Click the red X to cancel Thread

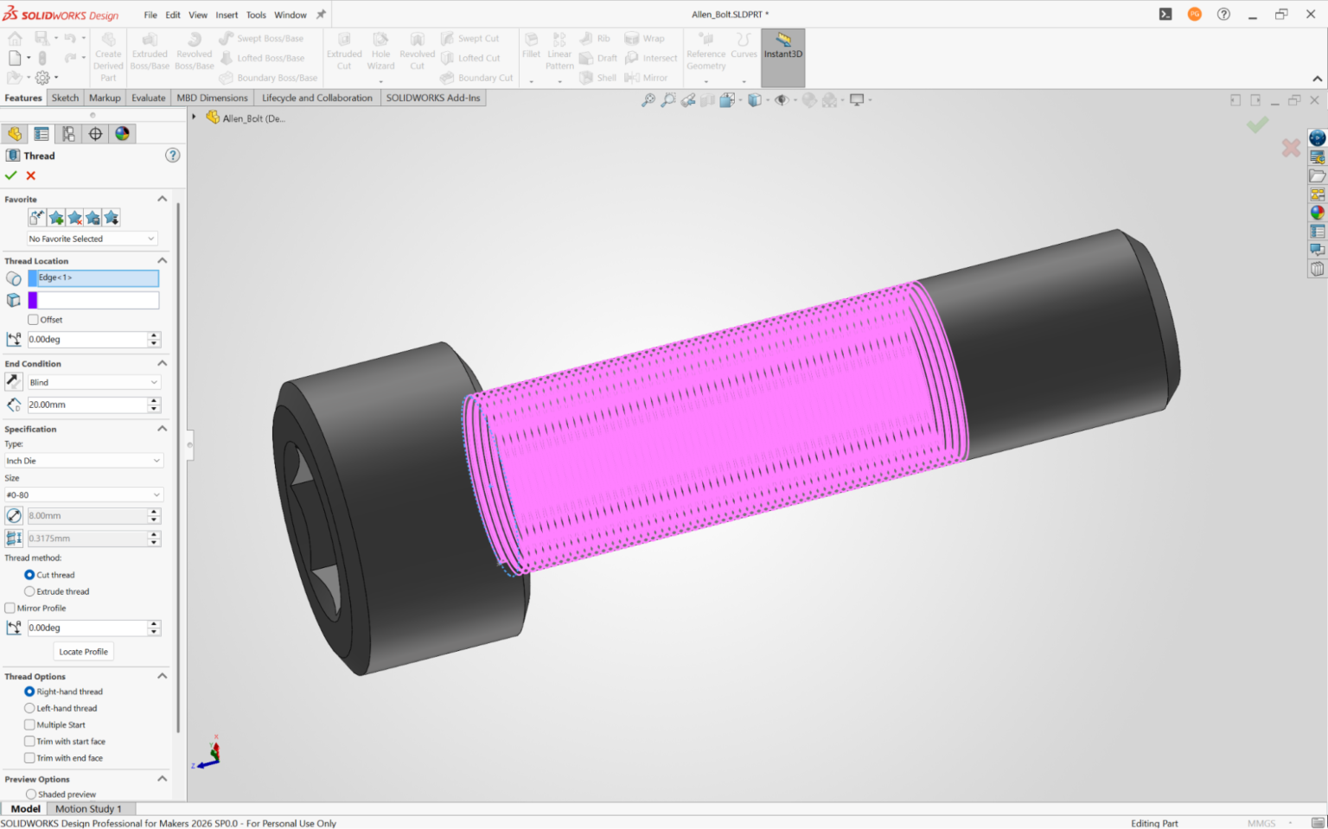click(31, 175)
